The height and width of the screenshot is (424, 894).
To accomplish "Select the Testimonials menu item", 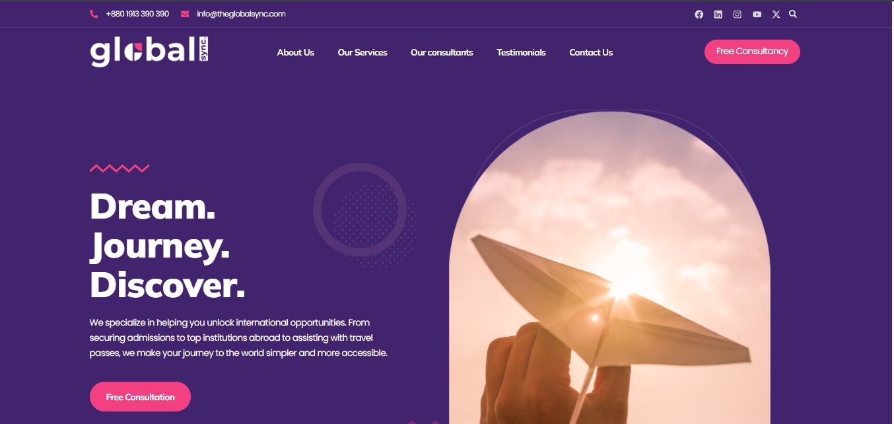I will [x=521, y=53].
